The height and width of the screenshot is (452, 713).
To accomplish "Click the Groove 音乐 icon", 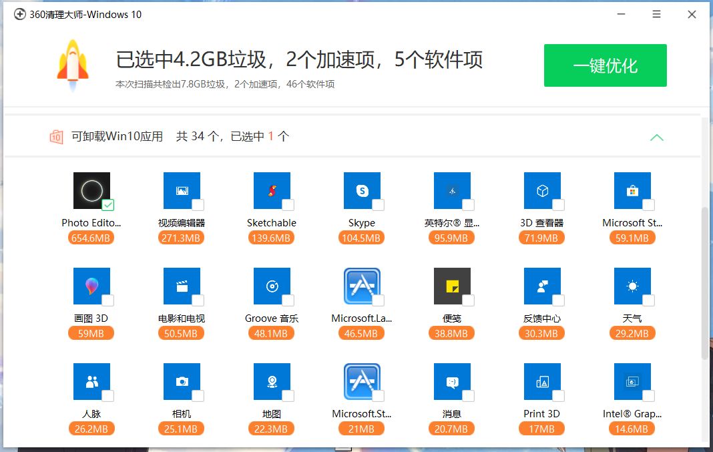I will pyautogui.click(x=271, y=286).
